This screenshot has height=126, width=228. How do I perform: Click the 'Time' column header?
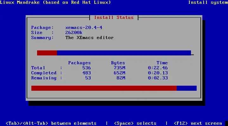pyautogui.click(x=162, y=63)
